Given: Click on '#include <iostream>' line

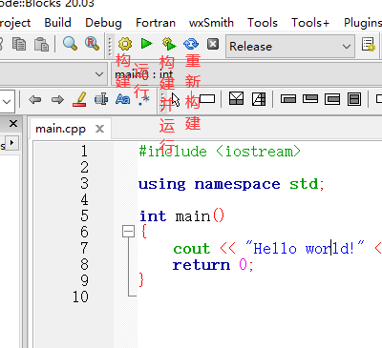Looking at the screenshot, I should tap(220, 152).
